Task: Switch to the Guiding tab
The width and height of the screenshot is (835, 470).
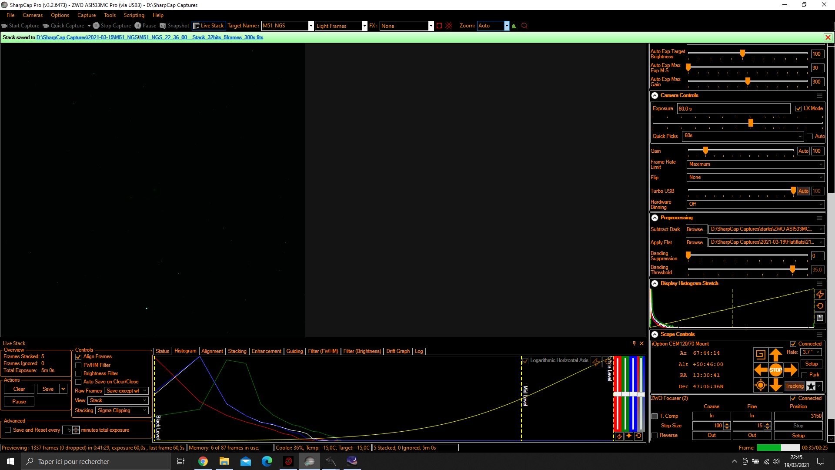Action: pos(294,351)
